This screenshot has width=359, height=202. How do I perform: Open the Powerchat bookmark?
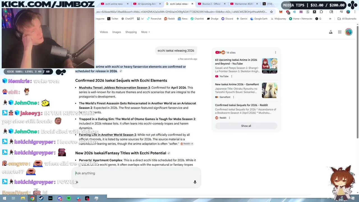pos(154,19)
